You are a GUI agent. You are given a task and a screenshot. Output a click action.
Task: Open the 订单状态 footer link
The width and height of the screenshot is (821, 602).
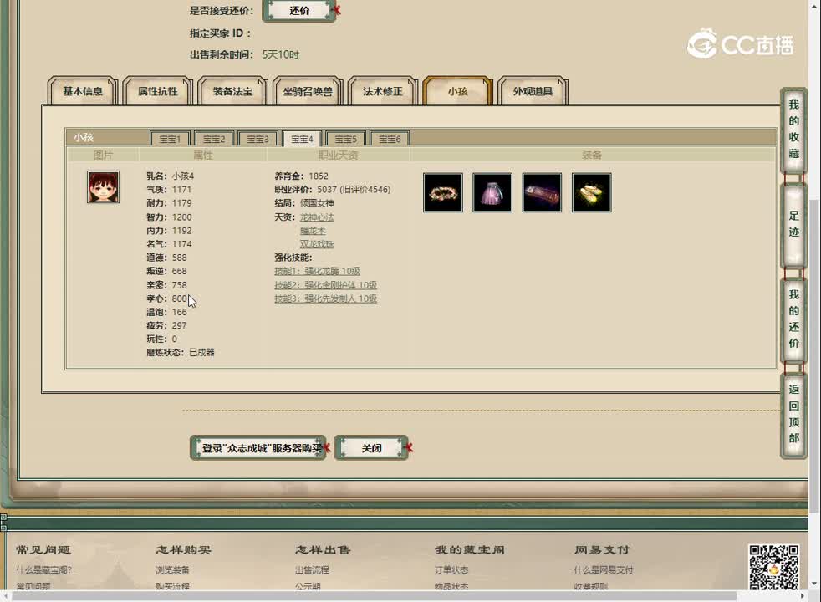point(451,570)
